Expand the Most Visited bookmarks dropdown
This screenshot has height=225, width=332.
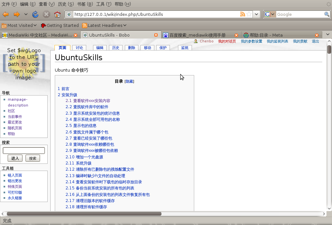pyautogui.click(x=35, y=25)
